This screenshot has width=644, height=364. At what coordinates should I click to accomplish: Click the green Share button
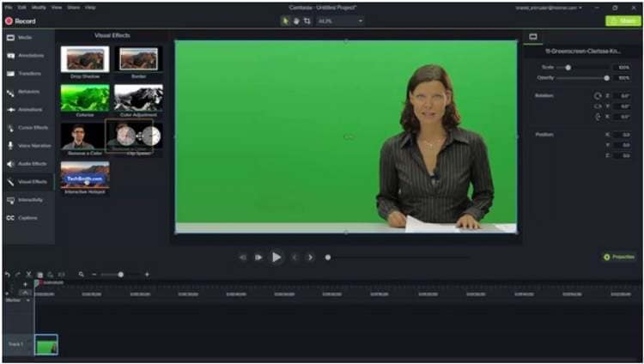(623, 21)
